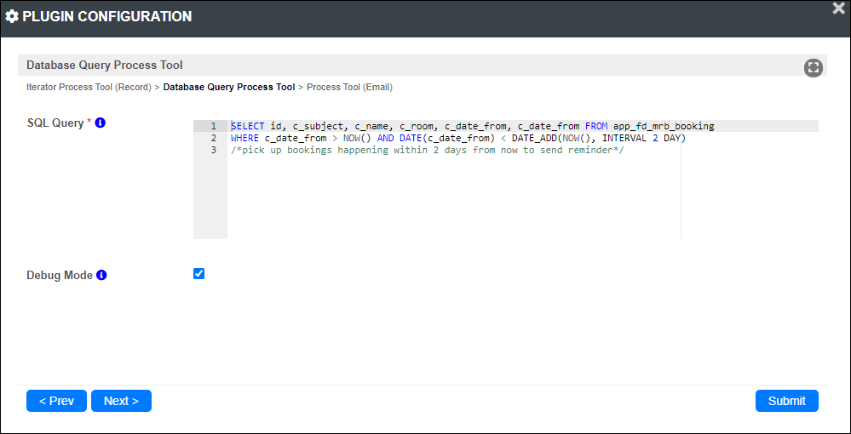
Task: Click line number 3 in gutter
Action: [x=214, y=150]
